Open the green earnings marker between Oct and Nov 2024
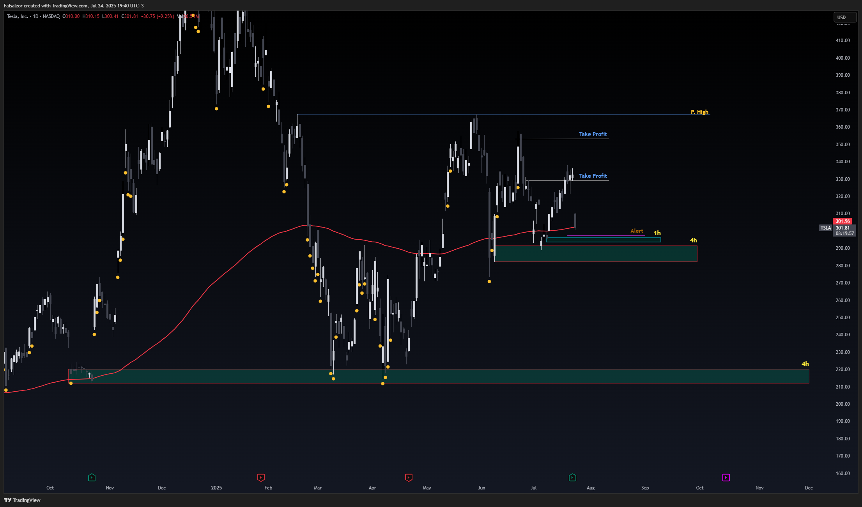This screenshot has height=507, width=862. (92, 477)
